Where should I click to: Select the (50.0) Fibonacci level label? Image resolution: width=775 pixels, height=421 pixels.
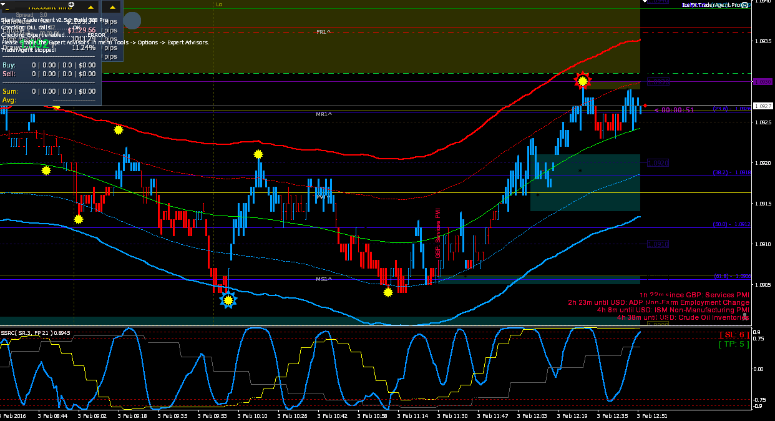tap(732, 224)
